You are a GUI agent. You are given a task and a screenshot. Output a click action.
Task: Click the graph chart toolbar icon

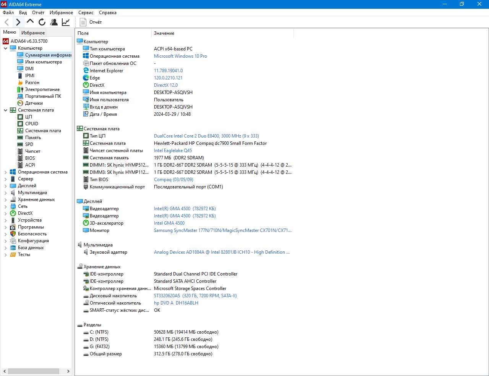coord(66,22)
